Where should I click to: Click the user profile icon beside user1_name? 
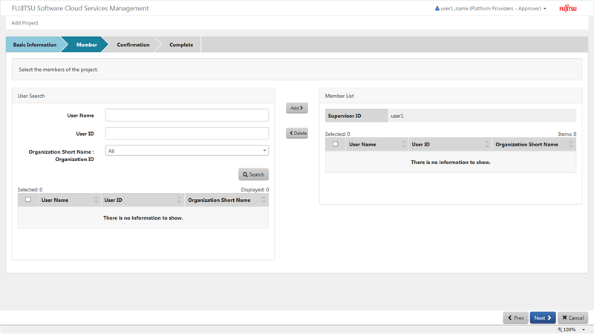[x=437, y=8]
